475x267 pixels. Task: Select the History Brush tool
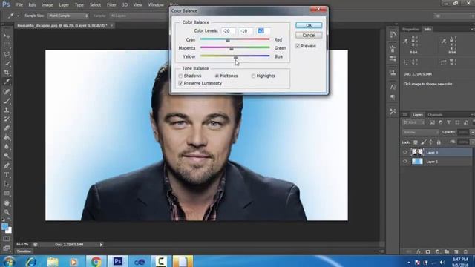tap(7, 119)
